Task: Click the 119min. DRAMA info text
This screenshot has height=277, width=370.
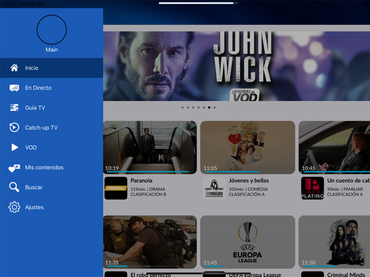Action: [x=148, y=189]
